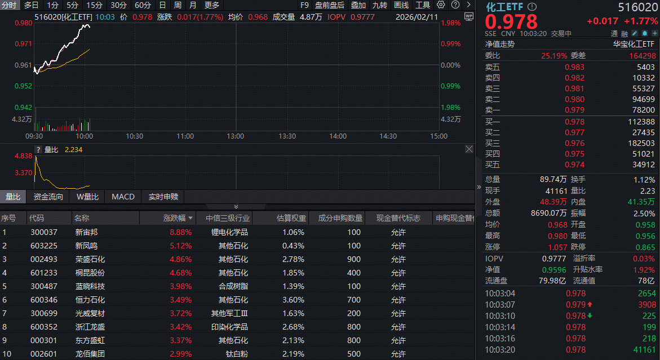
Task: Open the toolbar settings gear icon
Action: [440, 5]
